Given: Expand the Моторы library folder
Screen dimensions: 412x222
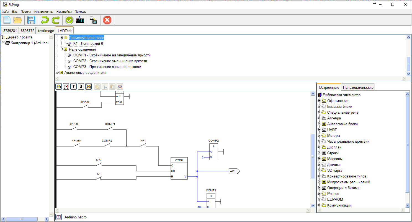Looking at the screenshot, I should click(320, 136).
